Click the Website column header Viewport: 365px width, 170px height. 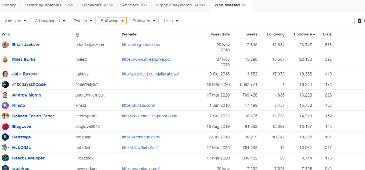129,34
